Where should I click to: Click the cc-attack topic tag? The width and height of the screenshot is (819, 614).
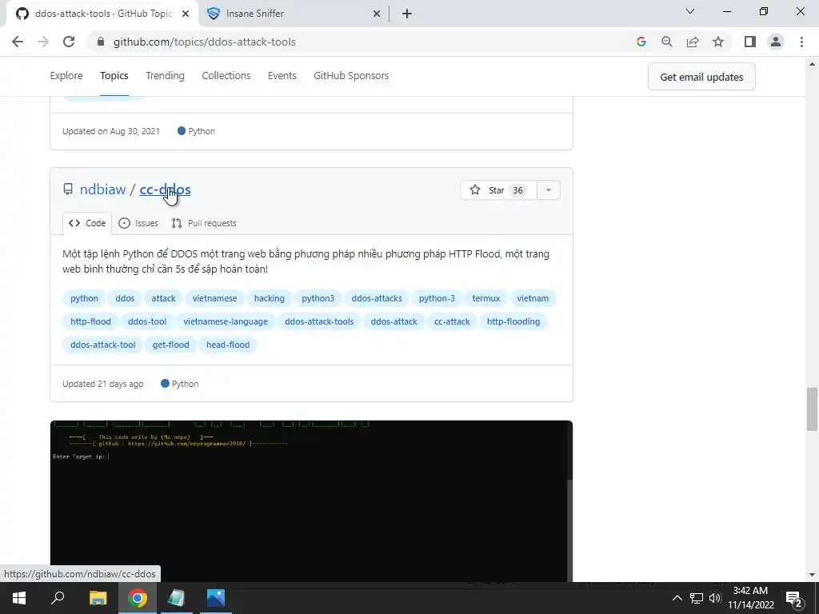(452, 321)
